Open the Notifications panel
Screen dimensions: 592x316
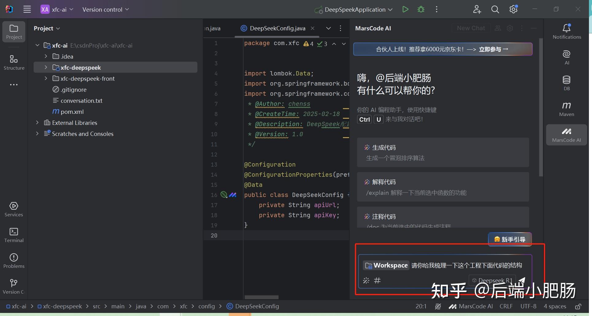coord(566,31)
